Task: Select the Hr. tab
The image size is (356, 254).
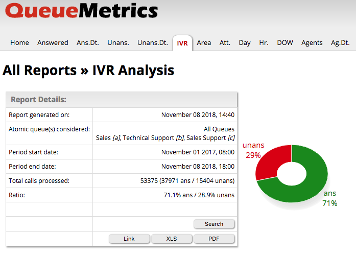Action: tap(264, 43)
